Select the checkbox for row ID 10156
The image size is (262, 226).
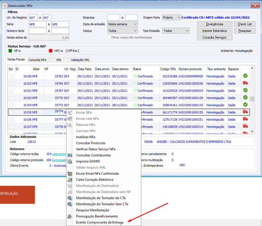pyautogui.click(x=11, y=120)
